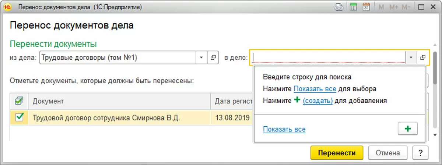Click into the 'в дело' input field
442x165 pixels.
pos(328,58)
